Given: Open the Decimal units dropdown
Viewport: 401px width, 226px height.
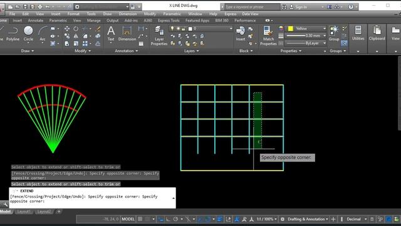Looking at the screenshot, I should pos(357,219).
